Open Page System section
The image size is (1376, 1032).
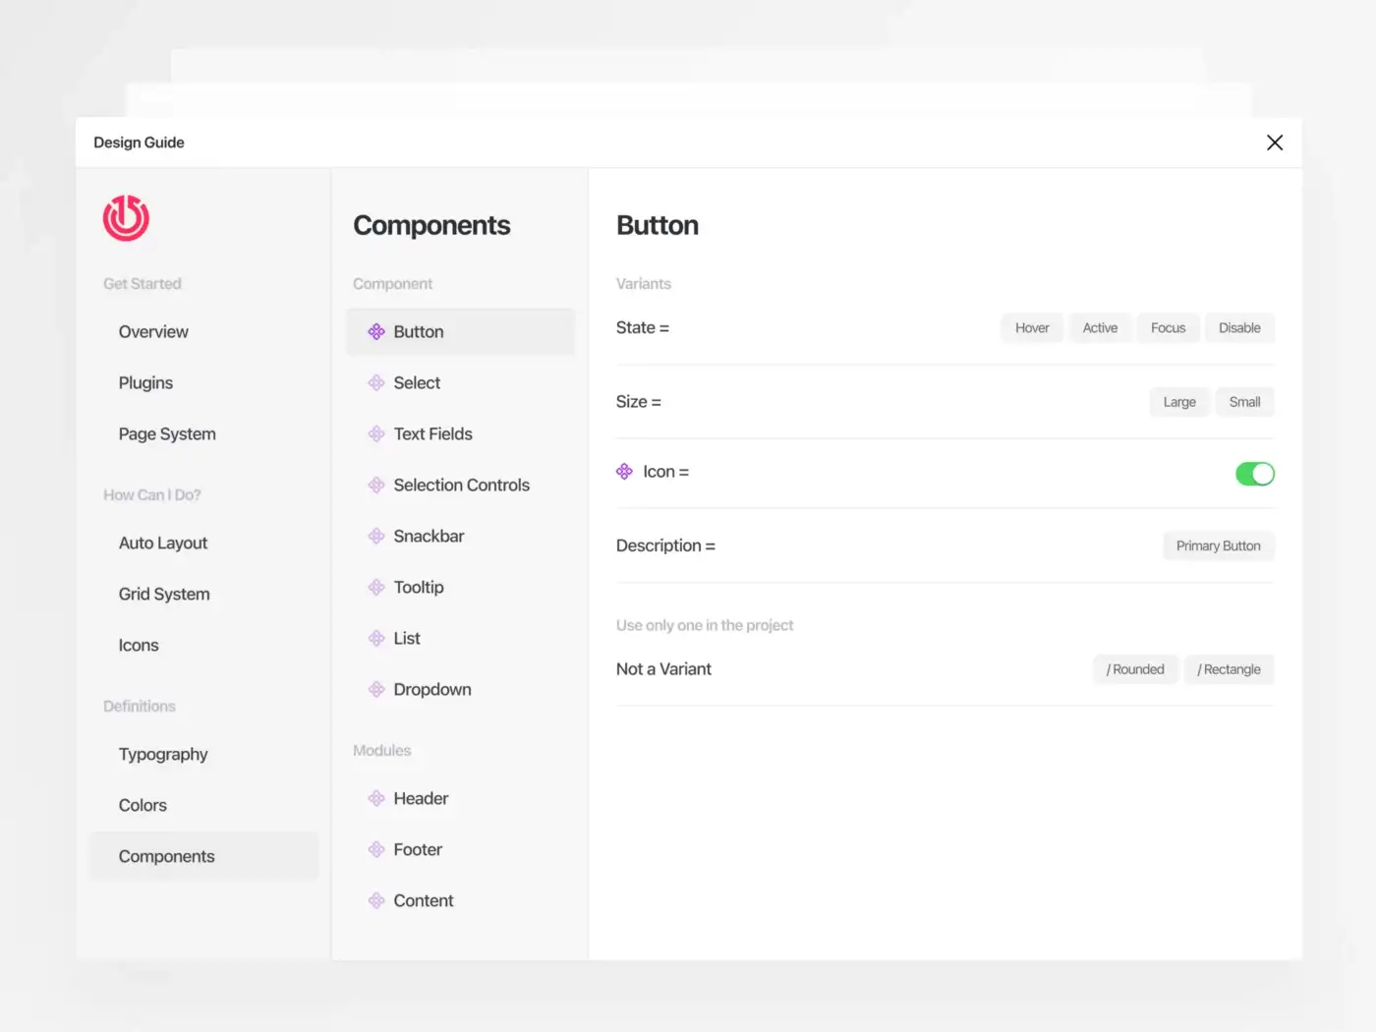tap(167, 434)
